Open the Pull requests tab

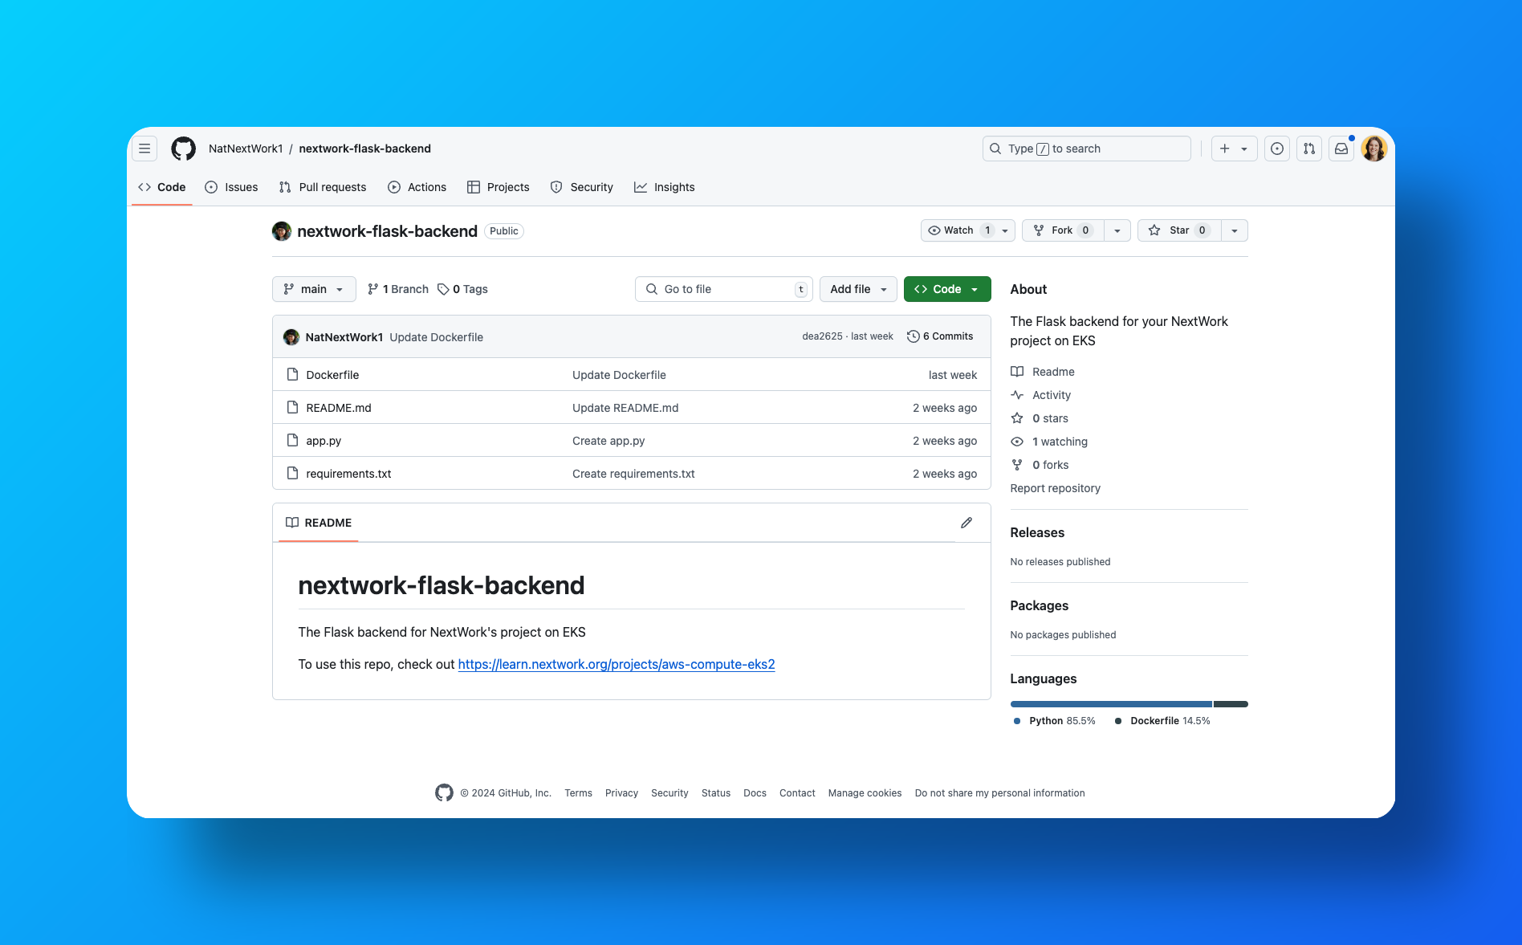coord(323,187)
